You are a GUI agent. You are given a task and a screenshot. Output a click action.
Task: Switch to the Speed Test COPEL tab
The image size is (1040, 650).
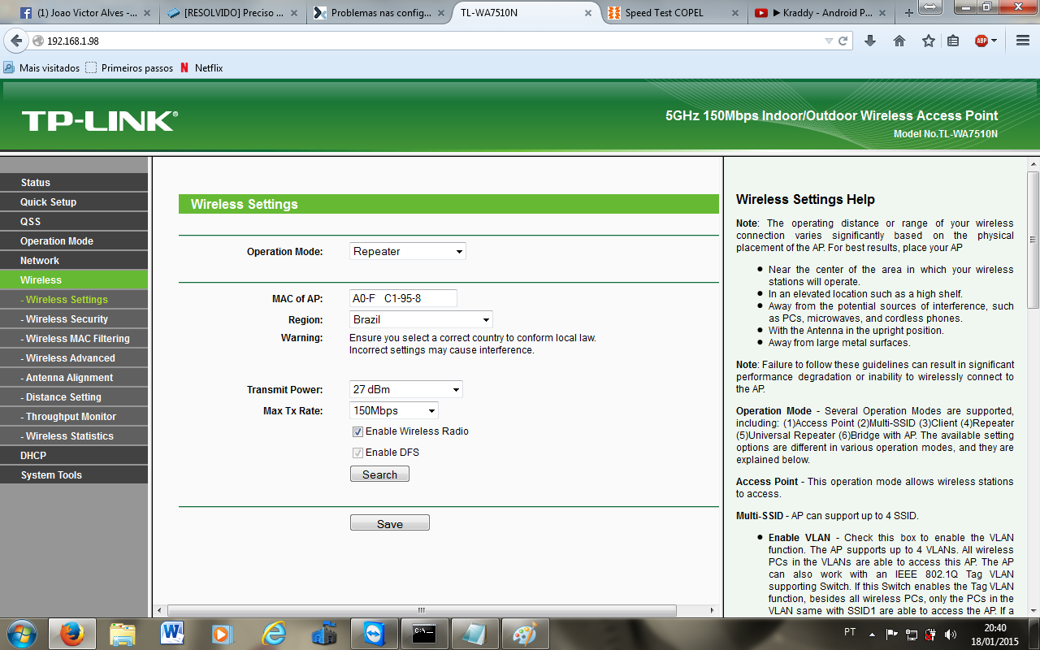674,13
